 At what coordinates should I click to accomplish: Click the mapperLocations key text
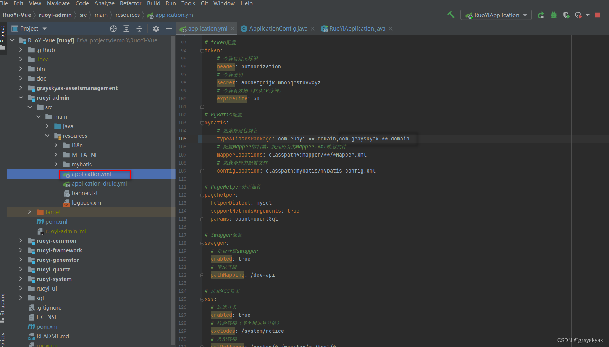[240, 155]
